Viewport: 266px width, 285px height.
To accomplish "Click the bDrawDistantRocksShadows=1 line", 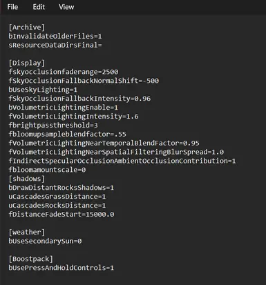I will click(x=61, y=188).
